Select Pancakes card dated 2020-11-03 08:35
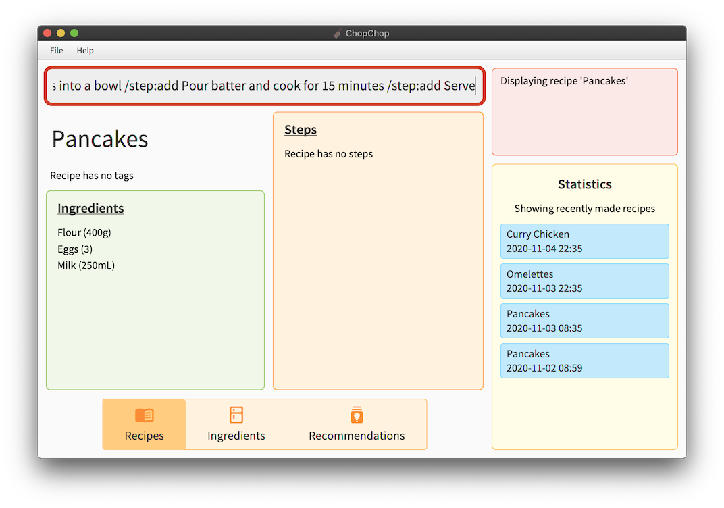This screenshot has width=724, height=508. coord(585,321)
